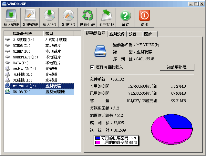The image size is (206, 156).
Task: Click the CD icon beside Audio CD (G:)
Action: (x=7, y=68)
